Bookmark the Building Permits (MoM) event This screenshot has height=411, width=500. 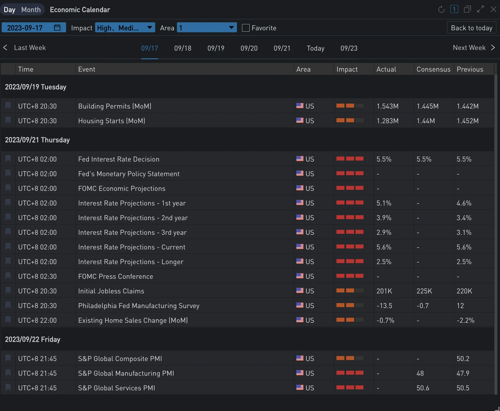8,106
